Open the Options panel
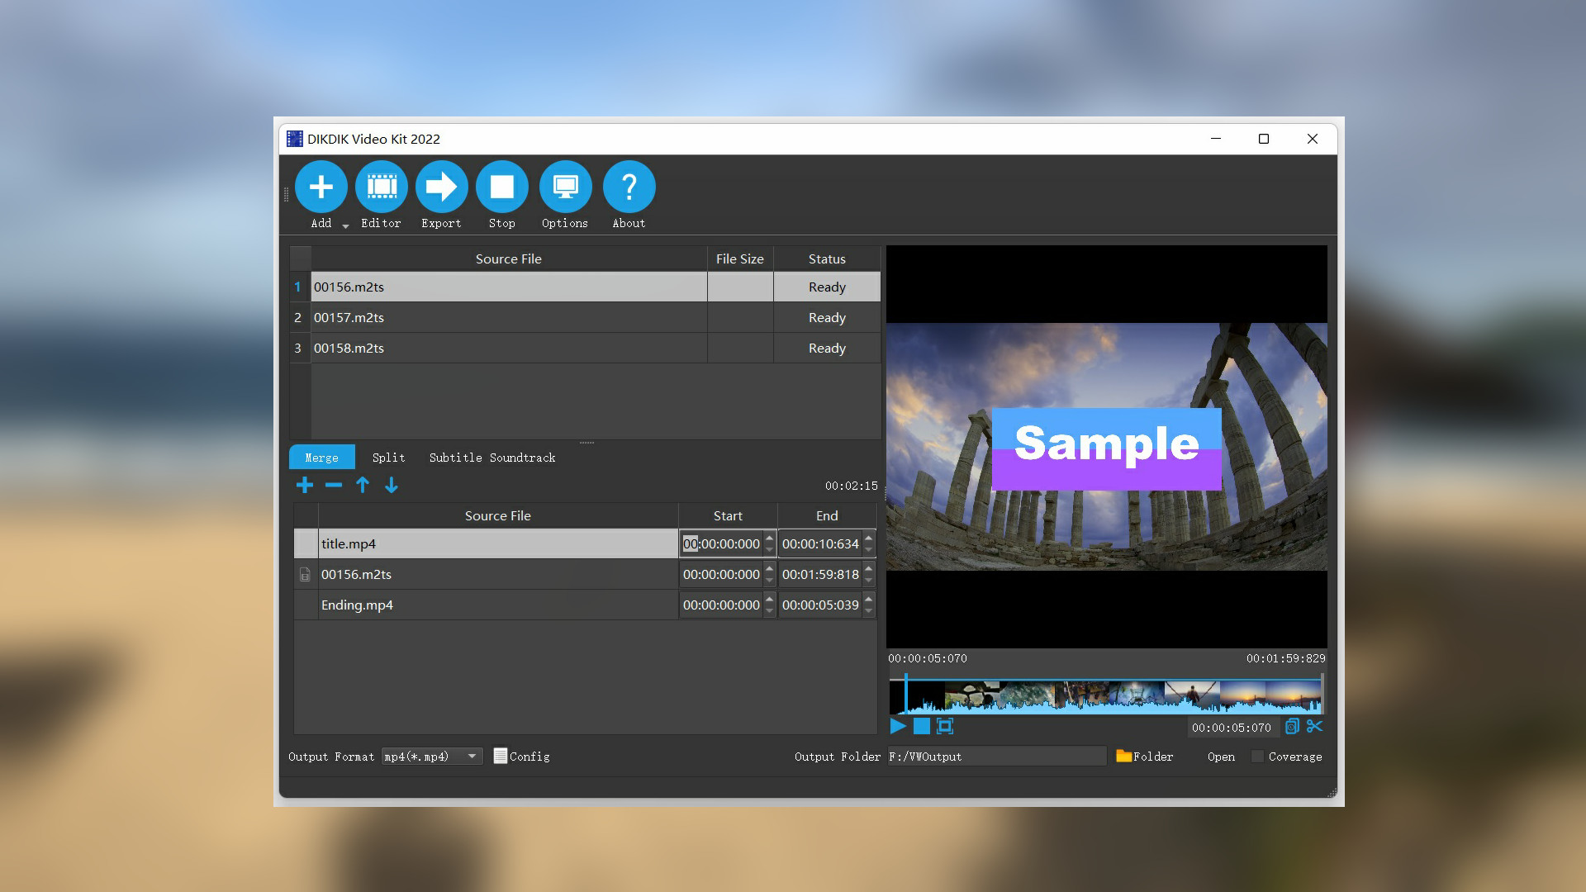 [x=565, y=187]
